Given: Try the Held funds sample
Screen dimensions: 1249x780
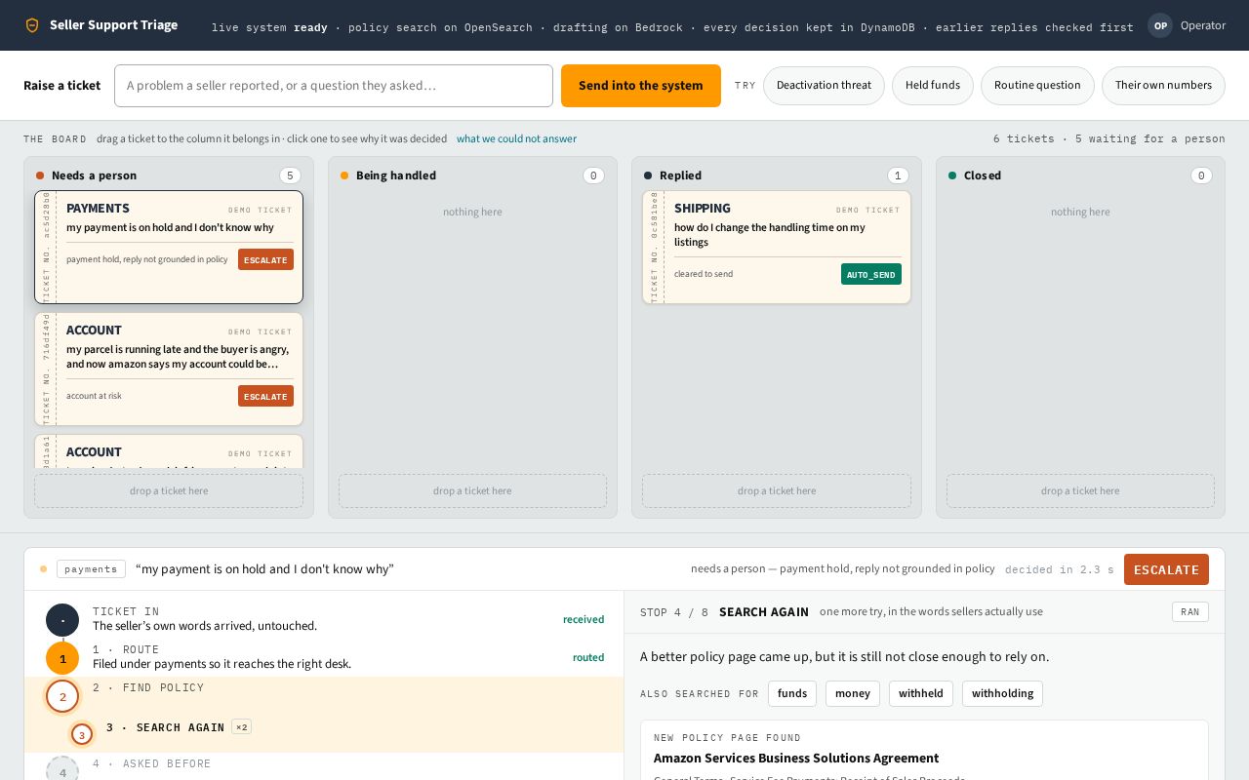Looking at the screenshot, I should (x=933, y=86).
